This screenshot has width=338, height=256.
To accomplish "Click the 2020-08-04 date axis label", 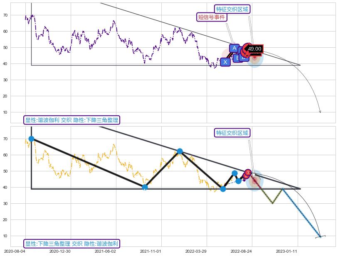I will (14, 251).
